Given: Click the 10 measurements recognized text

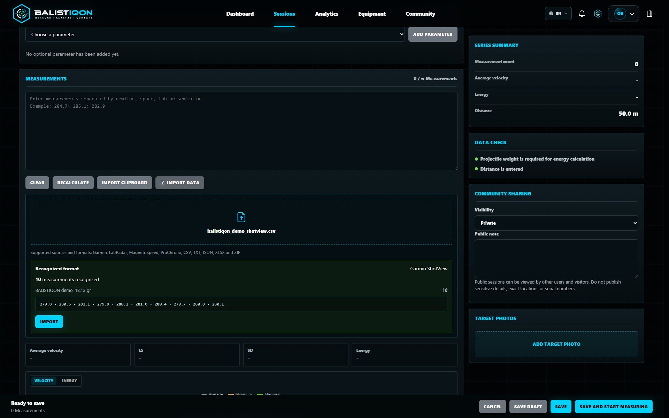Looking at the screenshot, I should point(67,279).
